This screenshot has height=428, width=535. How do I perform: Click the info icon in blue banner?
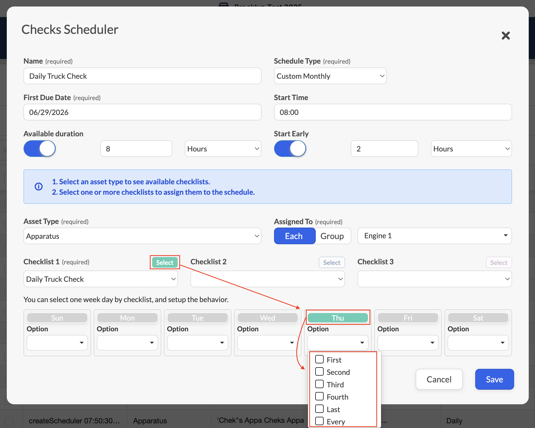(x=39, y=187)
